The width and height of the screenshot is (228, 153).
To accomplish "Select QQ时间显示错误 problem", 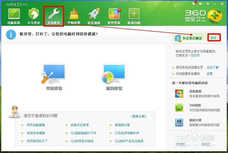I will (x=82, y=141).
